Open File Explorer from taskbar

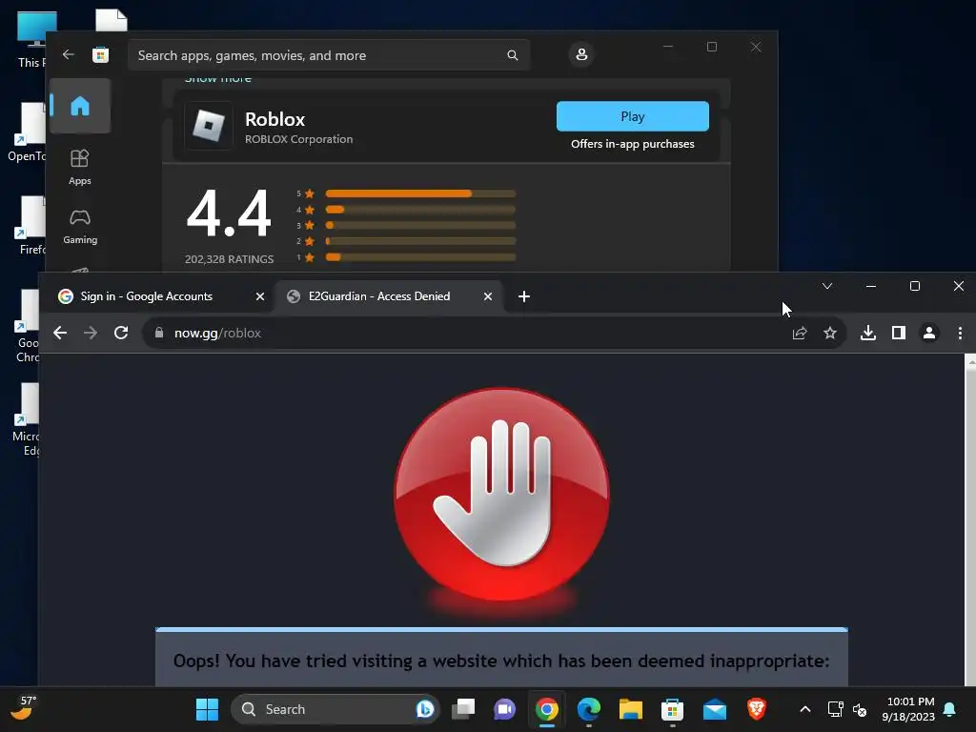coord(631,709)
